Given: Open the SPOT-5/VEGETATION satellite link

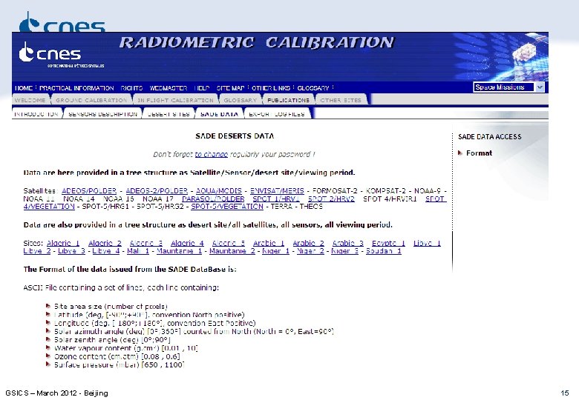Looking at the screenshot, I should (227, 207).
